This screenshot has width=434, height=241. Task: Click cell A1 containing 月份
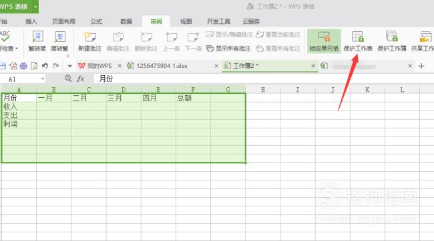(x=19, y=98)
